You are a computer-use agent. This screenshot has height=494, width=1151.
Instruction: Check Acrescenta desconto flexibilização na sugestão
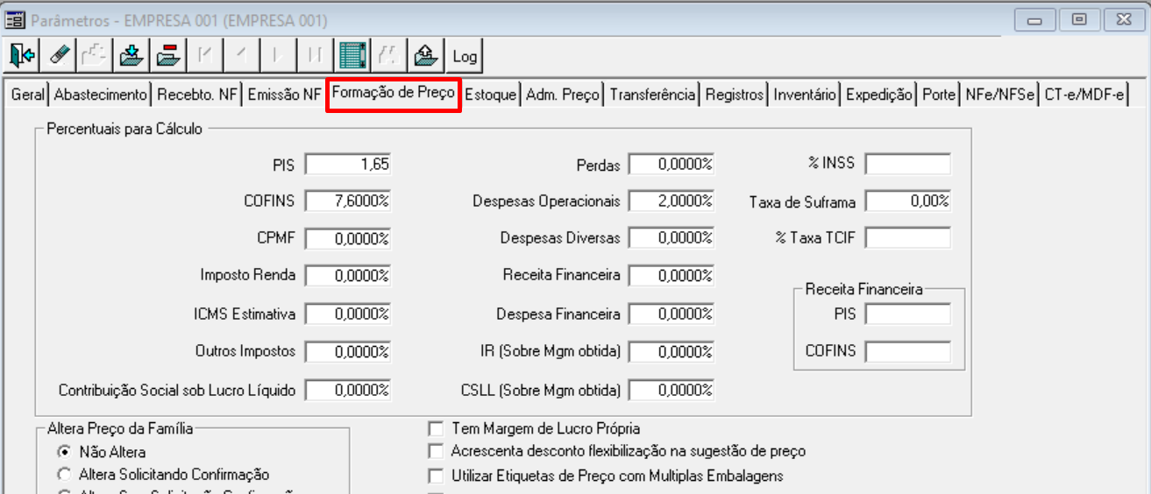pos(436,451)
